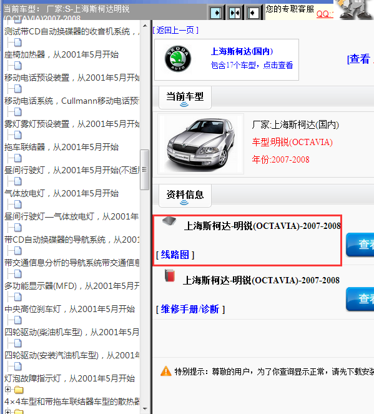This screenshot has height=414, width=374.
Task: Open document icon under 带CD自动换碟器的导航系统 row
Action: pyautogui.click(x=17, y=251)
